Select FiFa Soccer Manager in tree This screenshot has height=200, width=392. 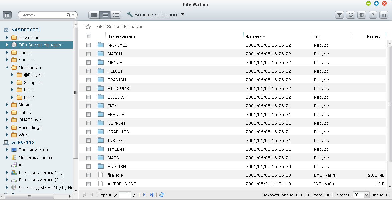[40, 45]
